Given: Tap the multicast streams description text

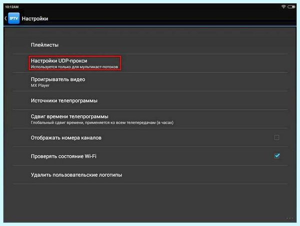Looking at the screenshot, I should (74, 67).
